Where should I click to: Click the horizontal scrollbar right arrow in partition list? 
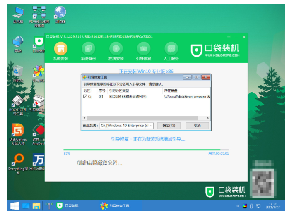(x=209, y=118)
